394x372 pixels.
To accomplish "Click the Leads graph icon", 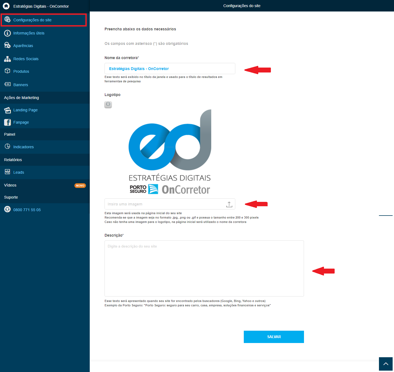I will pos(7,172).
